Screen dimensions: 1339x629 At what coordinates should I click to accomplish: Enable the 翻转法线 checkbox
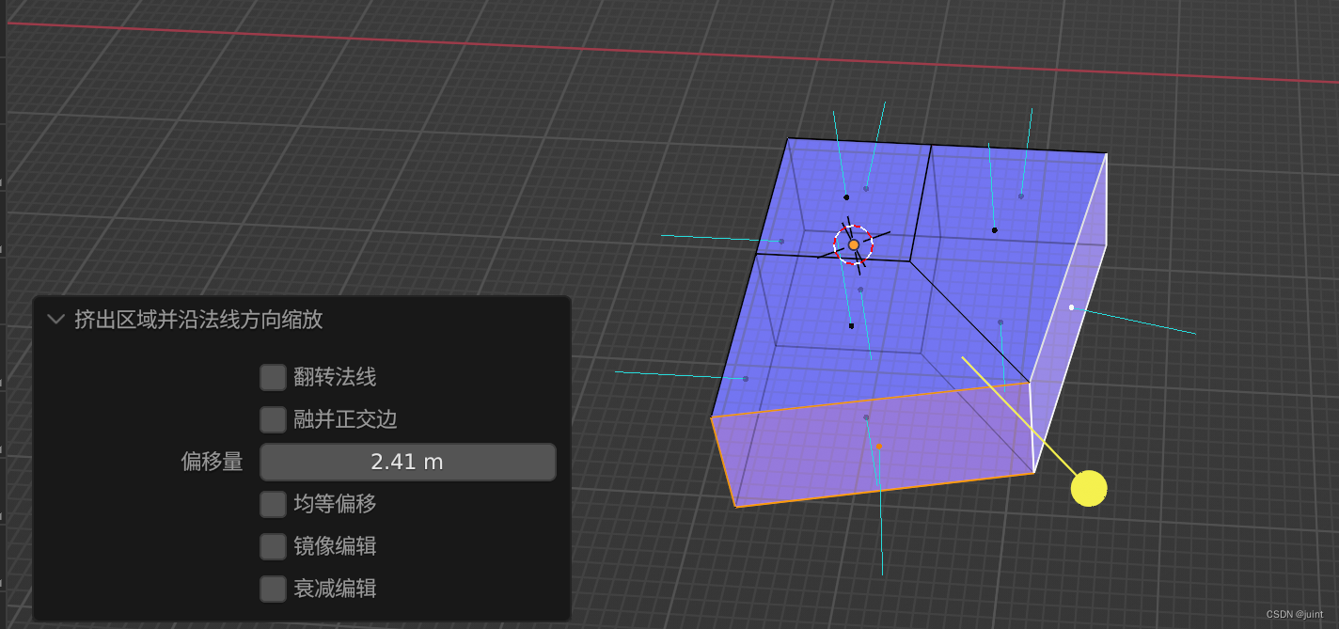point(274,378)
